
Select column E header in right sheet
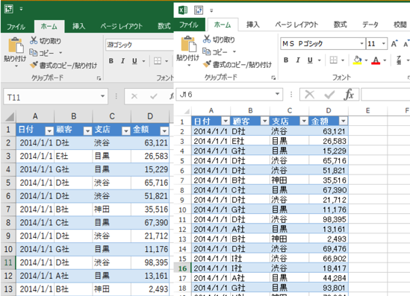pyautogui.click(x=367, y=110)
